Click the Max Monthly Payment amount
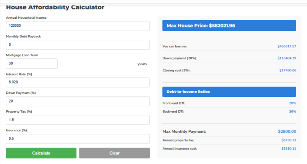This screenshot has width=307, height=164. 287,132
